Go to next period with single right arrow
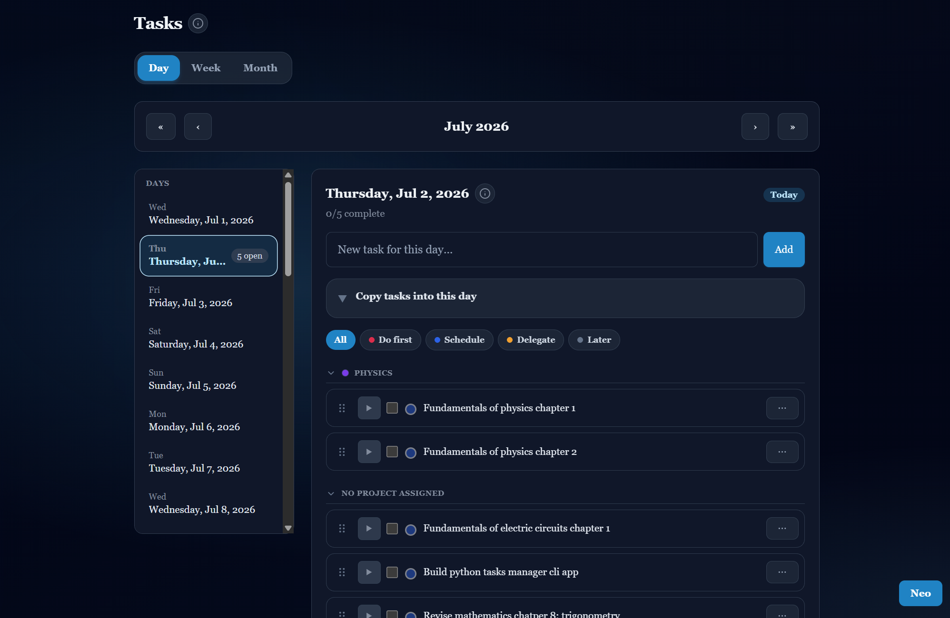This screenshot has width=950, height=618. click(755, 126)
